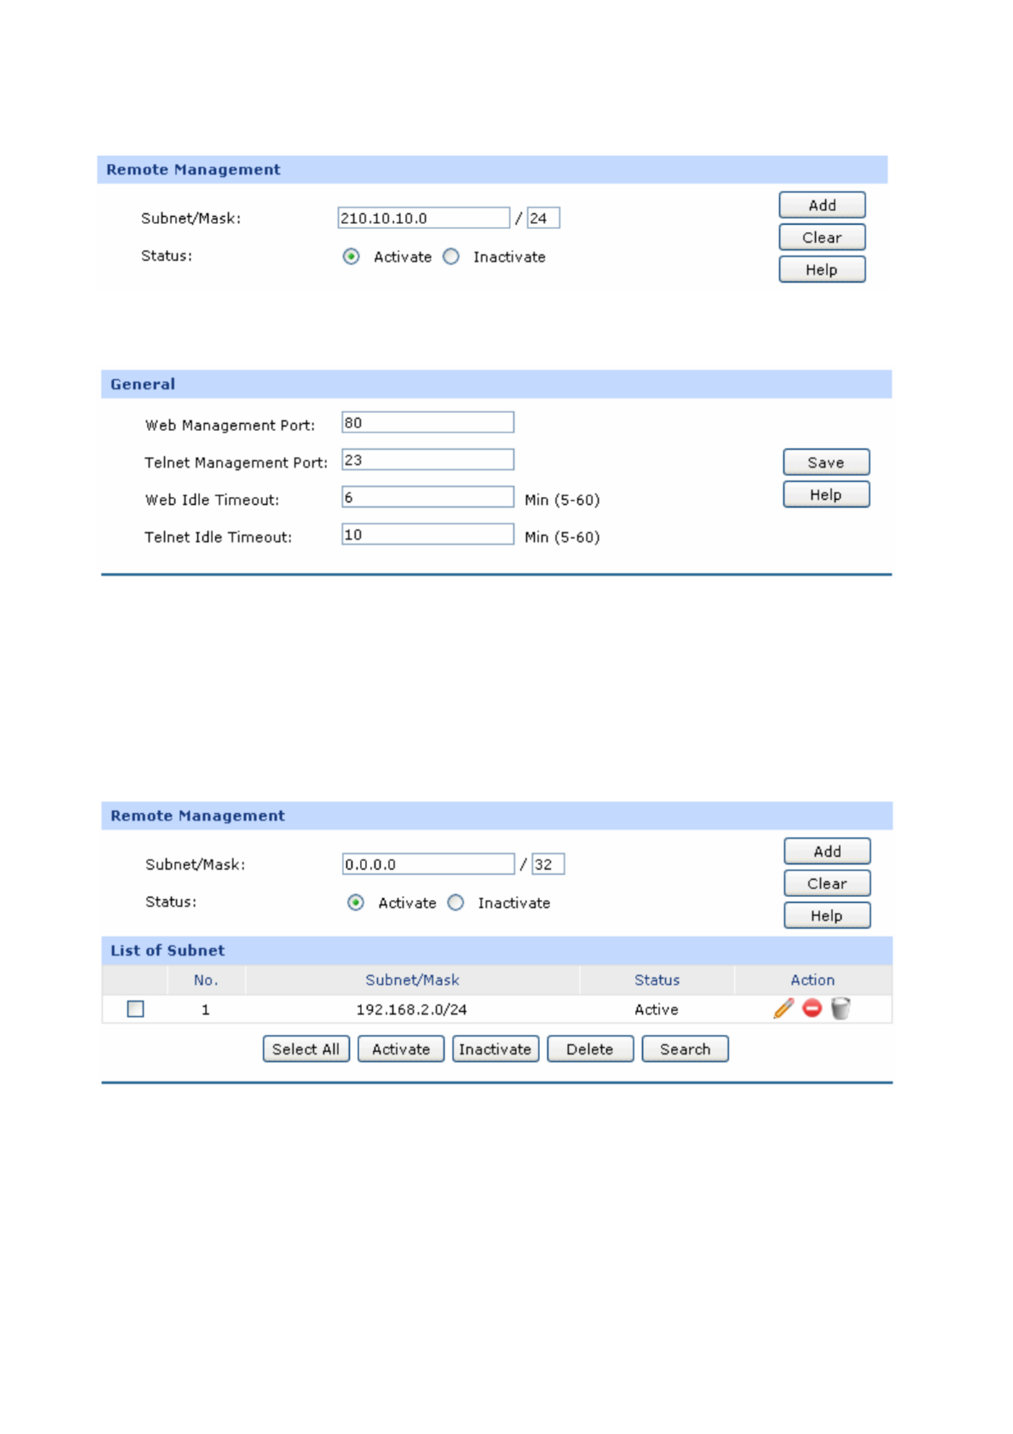The height and width of the screenshot is (1434, 1013).
Task: Select the Activate radio under the 0.0.0.0 subnet
Action: (x=355, y=903)
